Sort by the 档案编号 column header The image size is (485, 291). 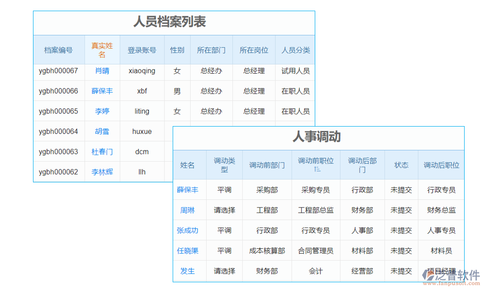[59, 49]
